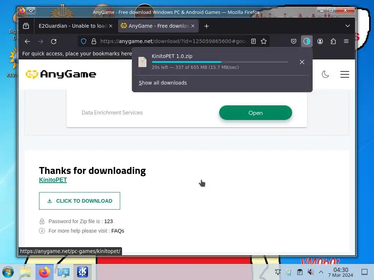The height and width of the screenshot is (280, 374).
Task: Click the green Open button
Action: pyautogui.click(x=255, y=113)
